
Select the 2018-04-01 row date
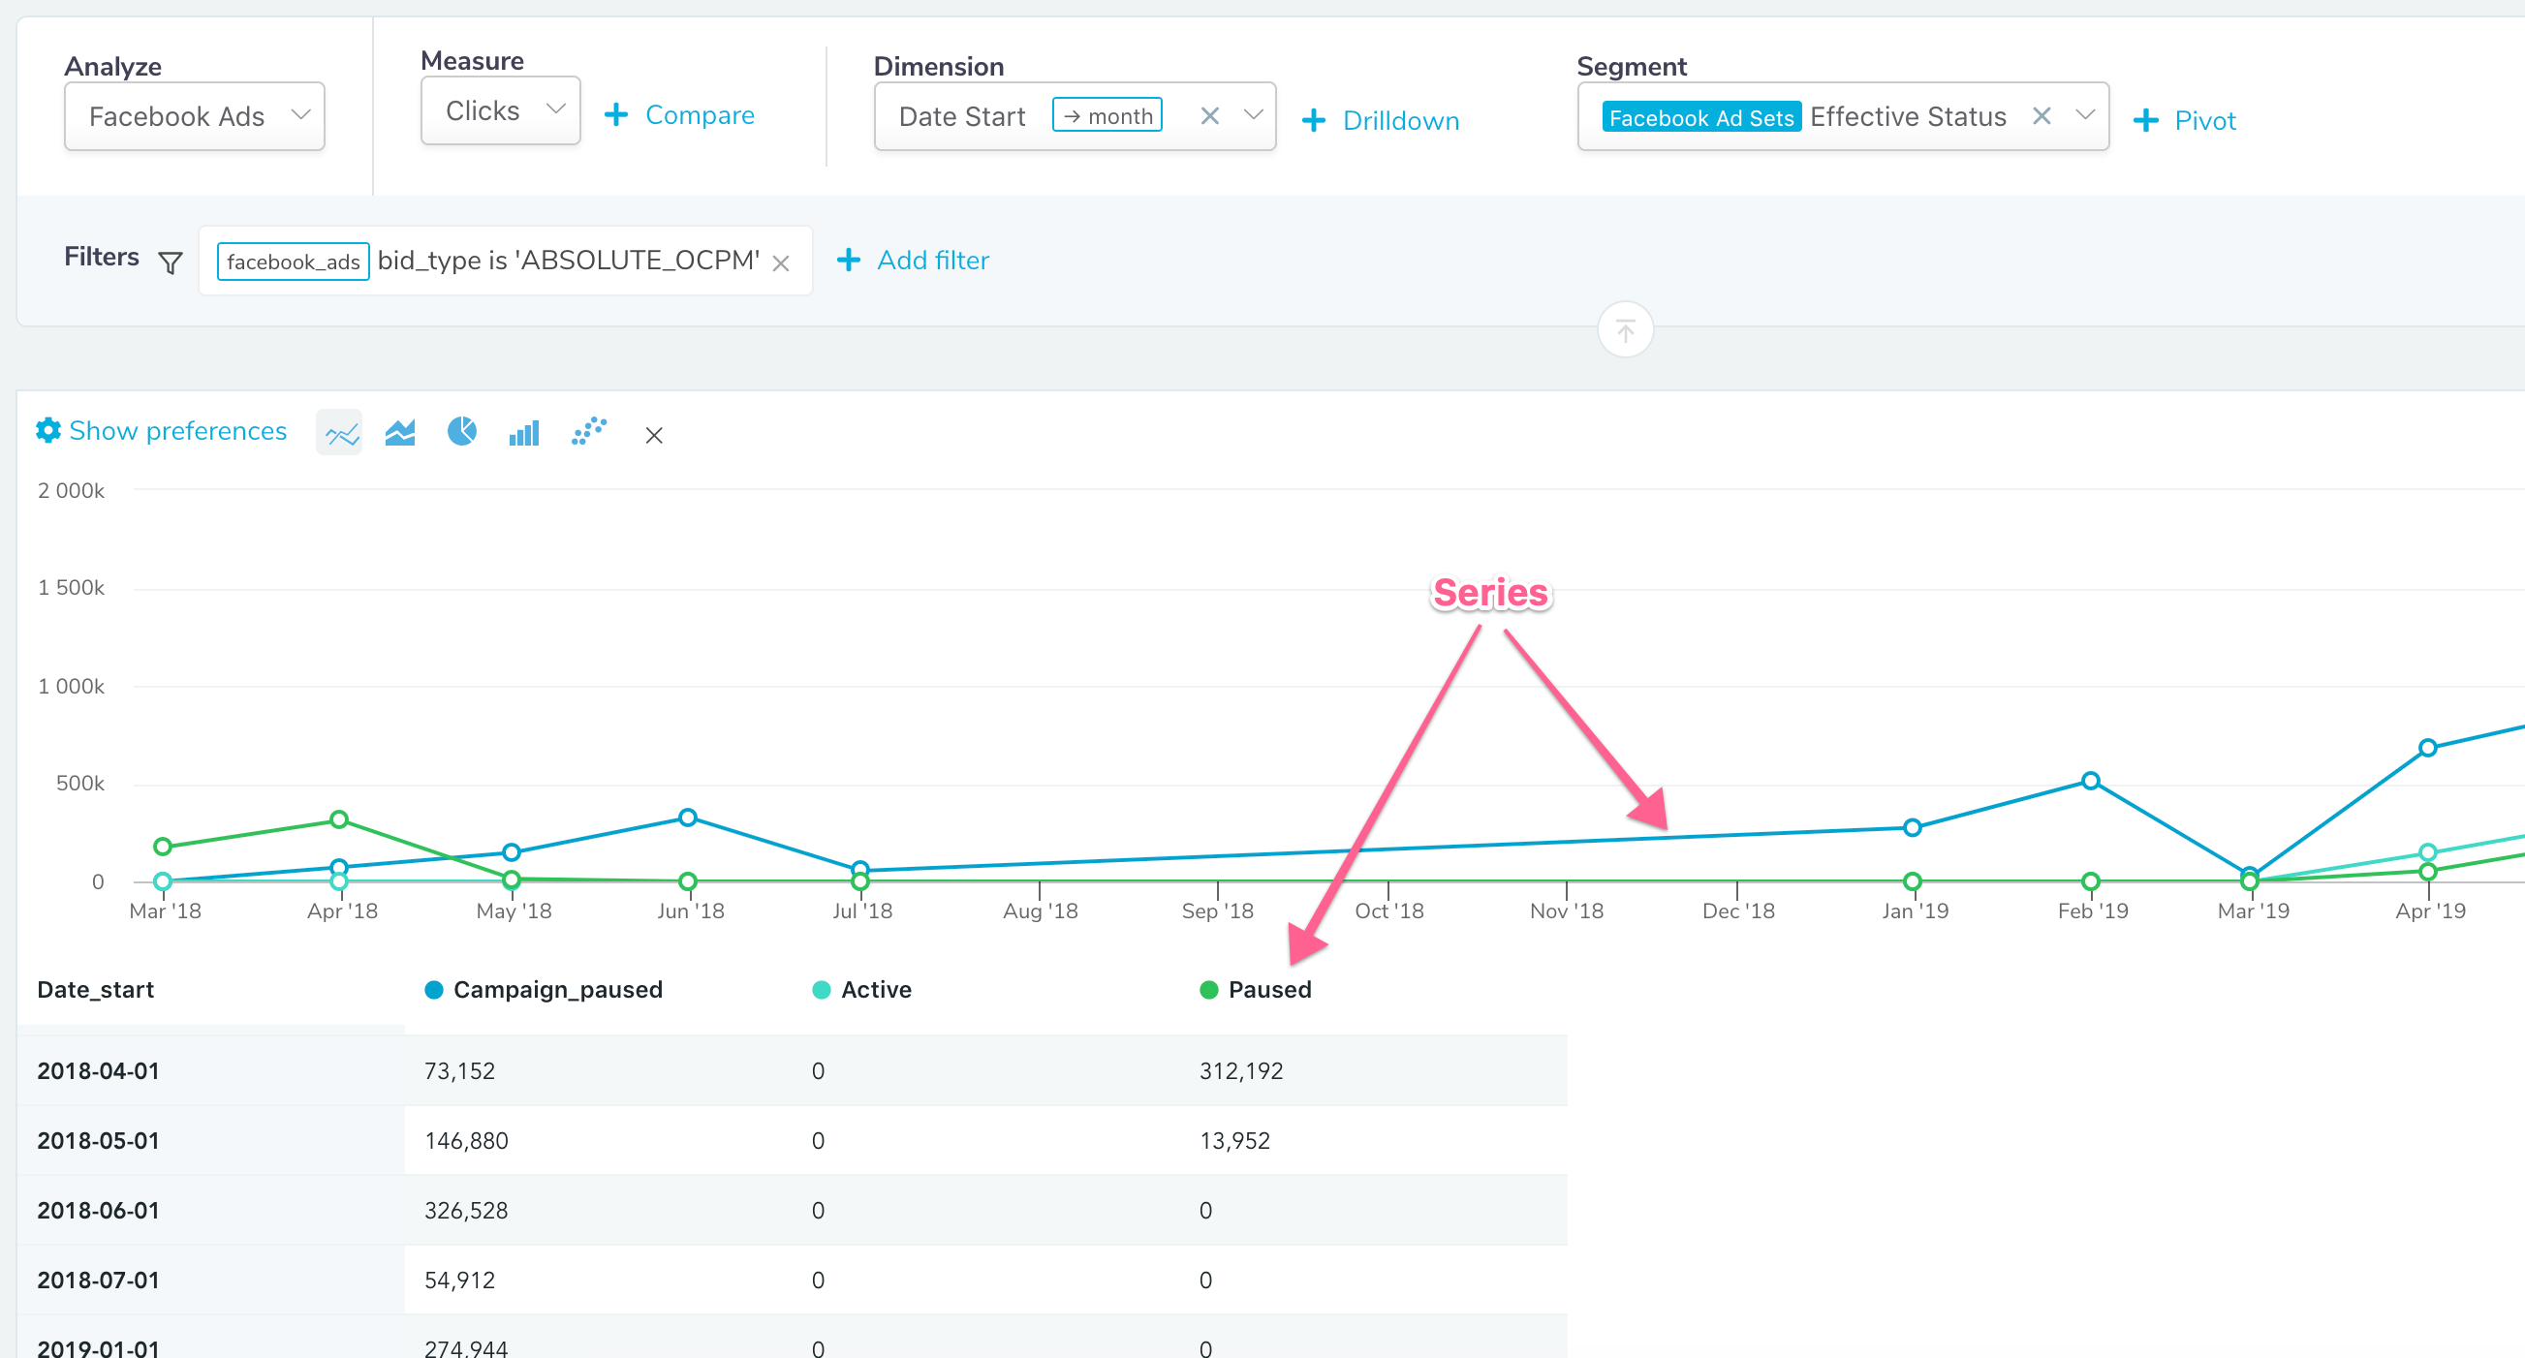point(98,1071)
